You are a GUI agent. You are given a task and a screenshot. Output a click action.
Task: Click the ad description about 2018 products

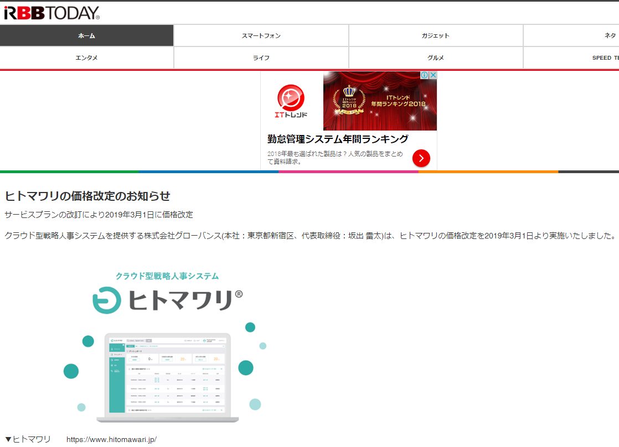coord(335,158)
